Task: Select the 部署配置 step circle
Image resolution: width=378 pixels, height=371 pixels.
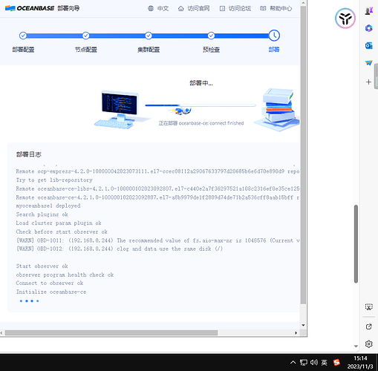Action: (x=23, y=36)
